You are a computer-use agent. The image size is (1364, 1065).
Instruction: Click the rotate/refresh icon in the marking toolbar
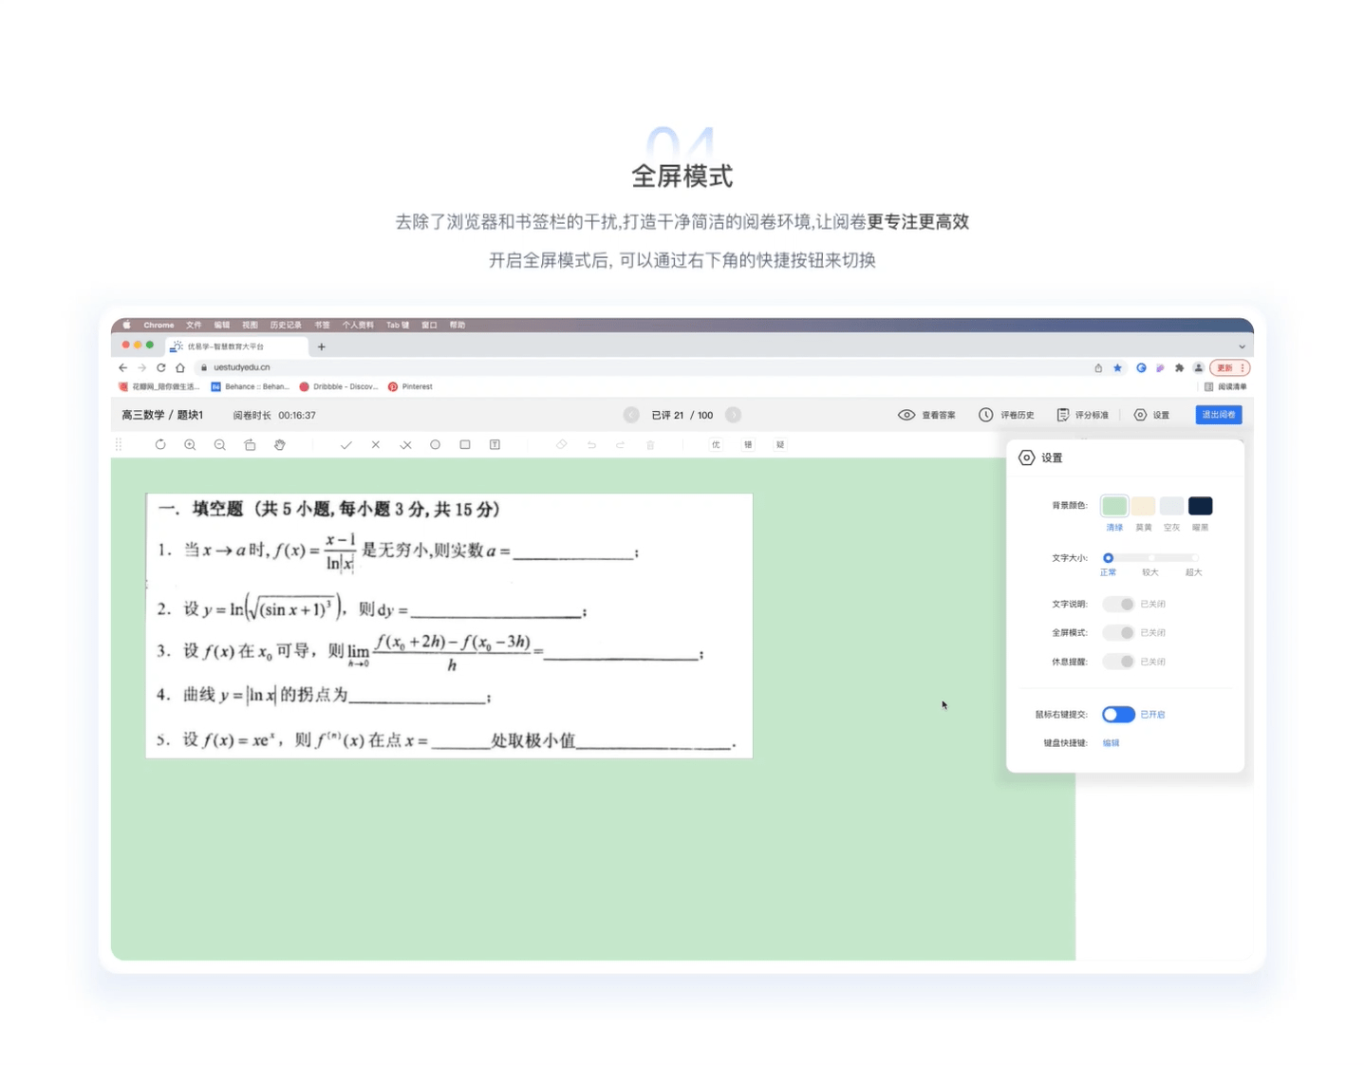click(x=159, y=444)
